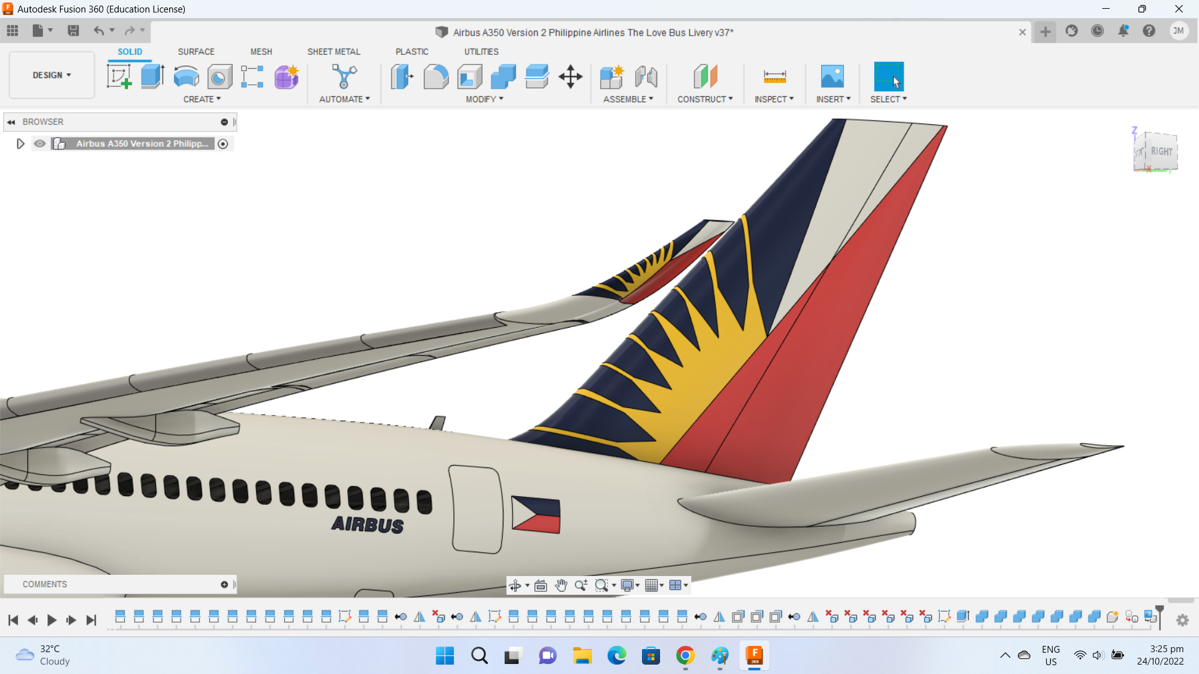Select the Revolve tool

coord(186,77)
